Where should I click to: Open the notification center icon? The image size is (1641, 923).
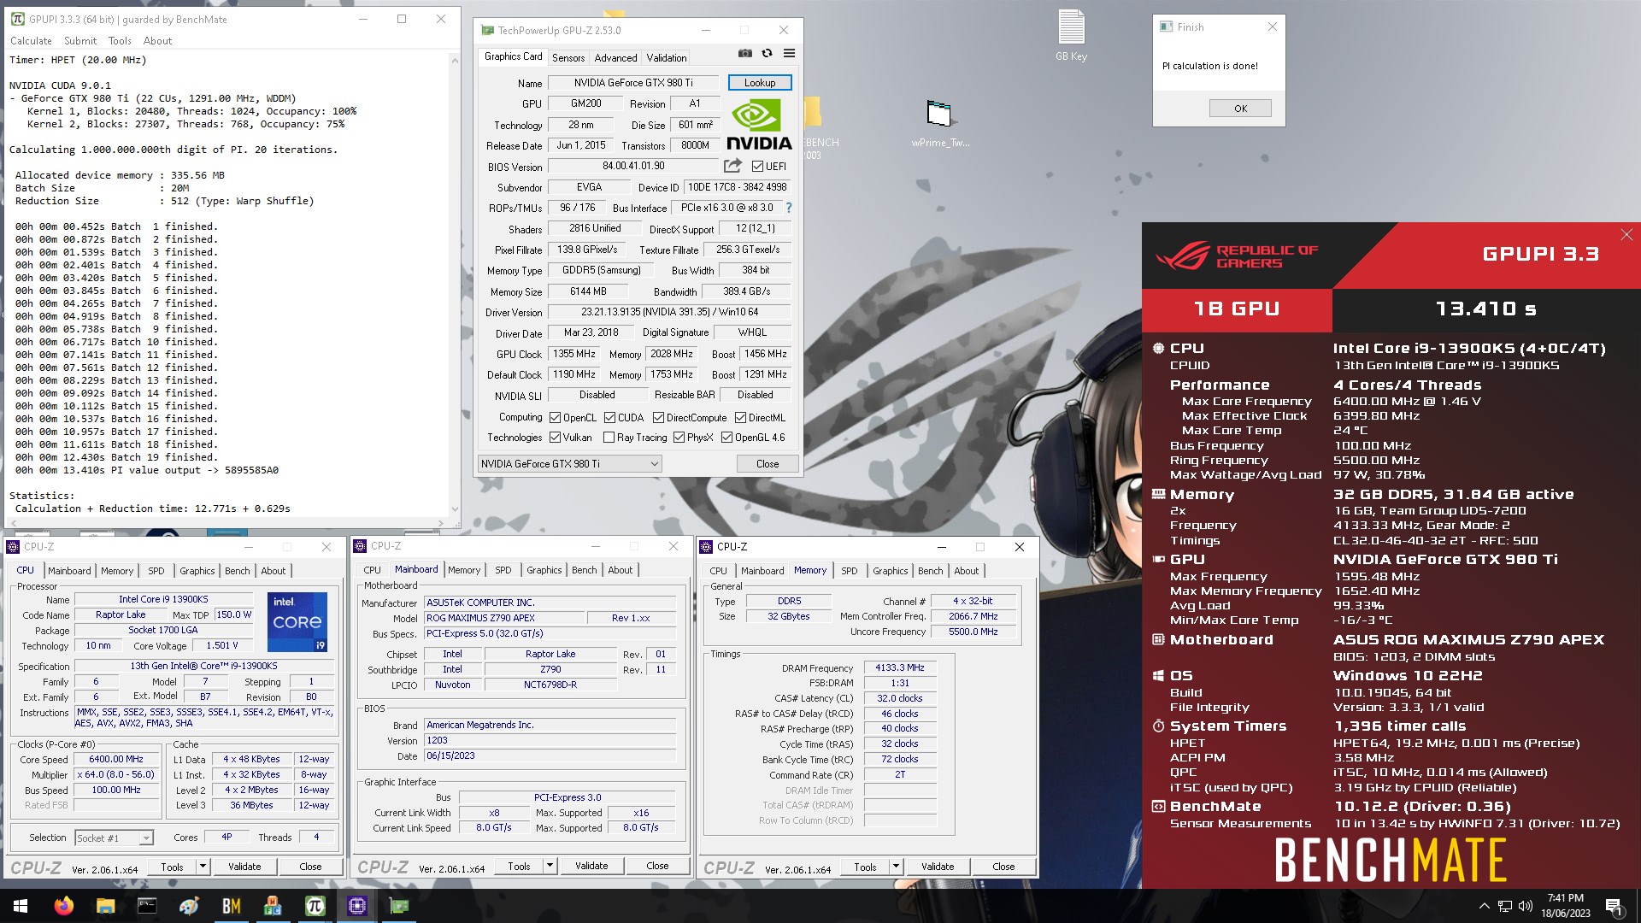(1614, 906)
